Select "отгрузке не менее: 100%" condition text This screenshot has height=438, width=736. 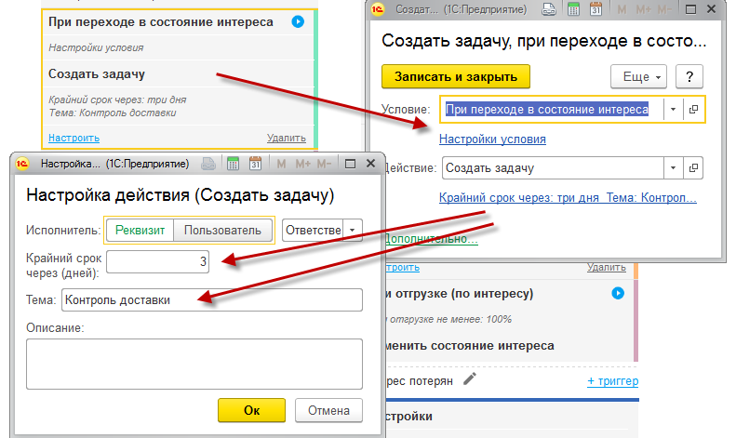tap(450, 319)
